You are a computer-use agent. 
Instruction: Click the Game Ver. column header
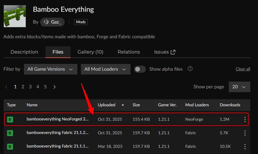[167, 105]
